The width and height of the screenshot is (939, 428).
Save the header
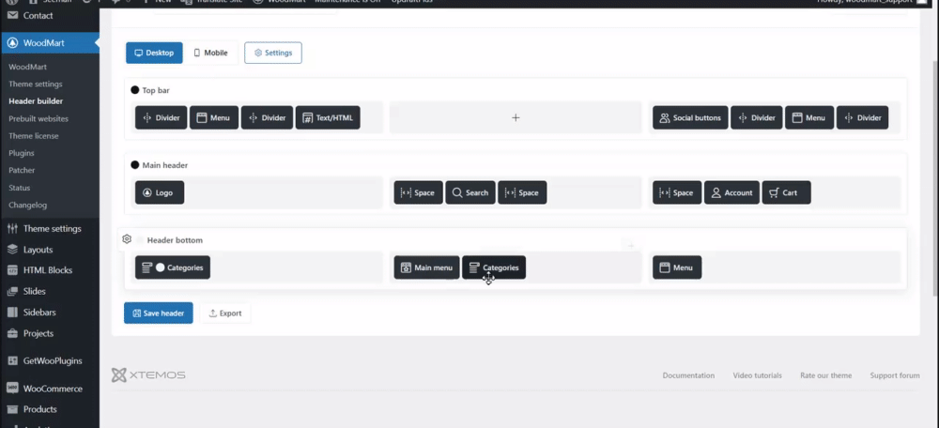[158, 313]
